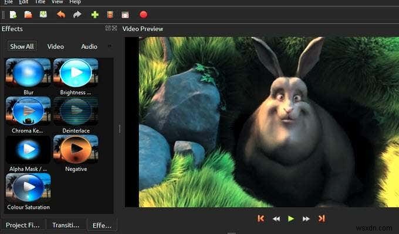
Task: Click the toolbar drag handle
Action: [x=4, y=15]
